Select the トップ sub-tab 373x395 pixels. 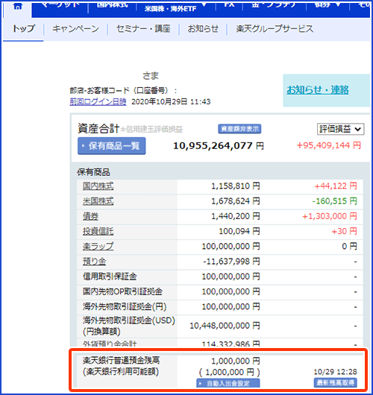[x=23, y=28]
